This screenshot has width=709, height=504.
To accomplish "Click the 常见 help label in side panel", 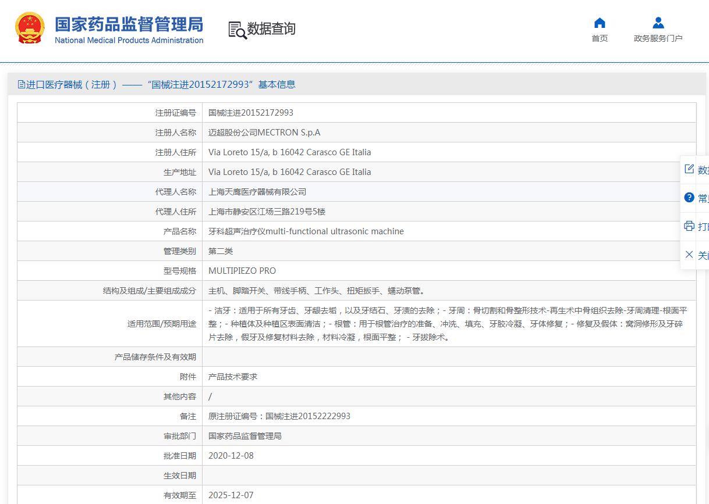I will click(703, 198).
